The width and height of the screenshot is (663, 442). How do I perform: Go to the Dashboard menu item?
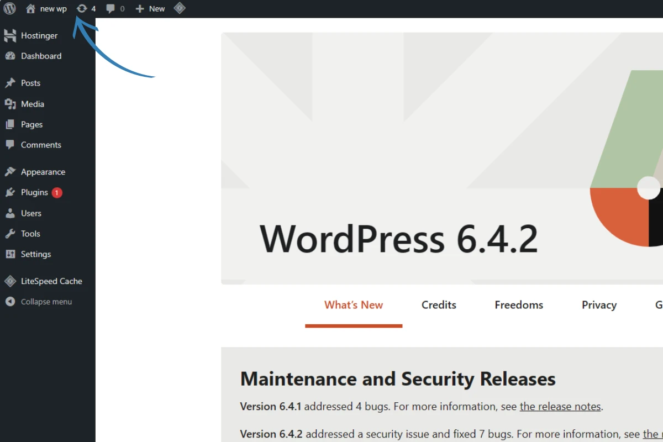[41, 56]
